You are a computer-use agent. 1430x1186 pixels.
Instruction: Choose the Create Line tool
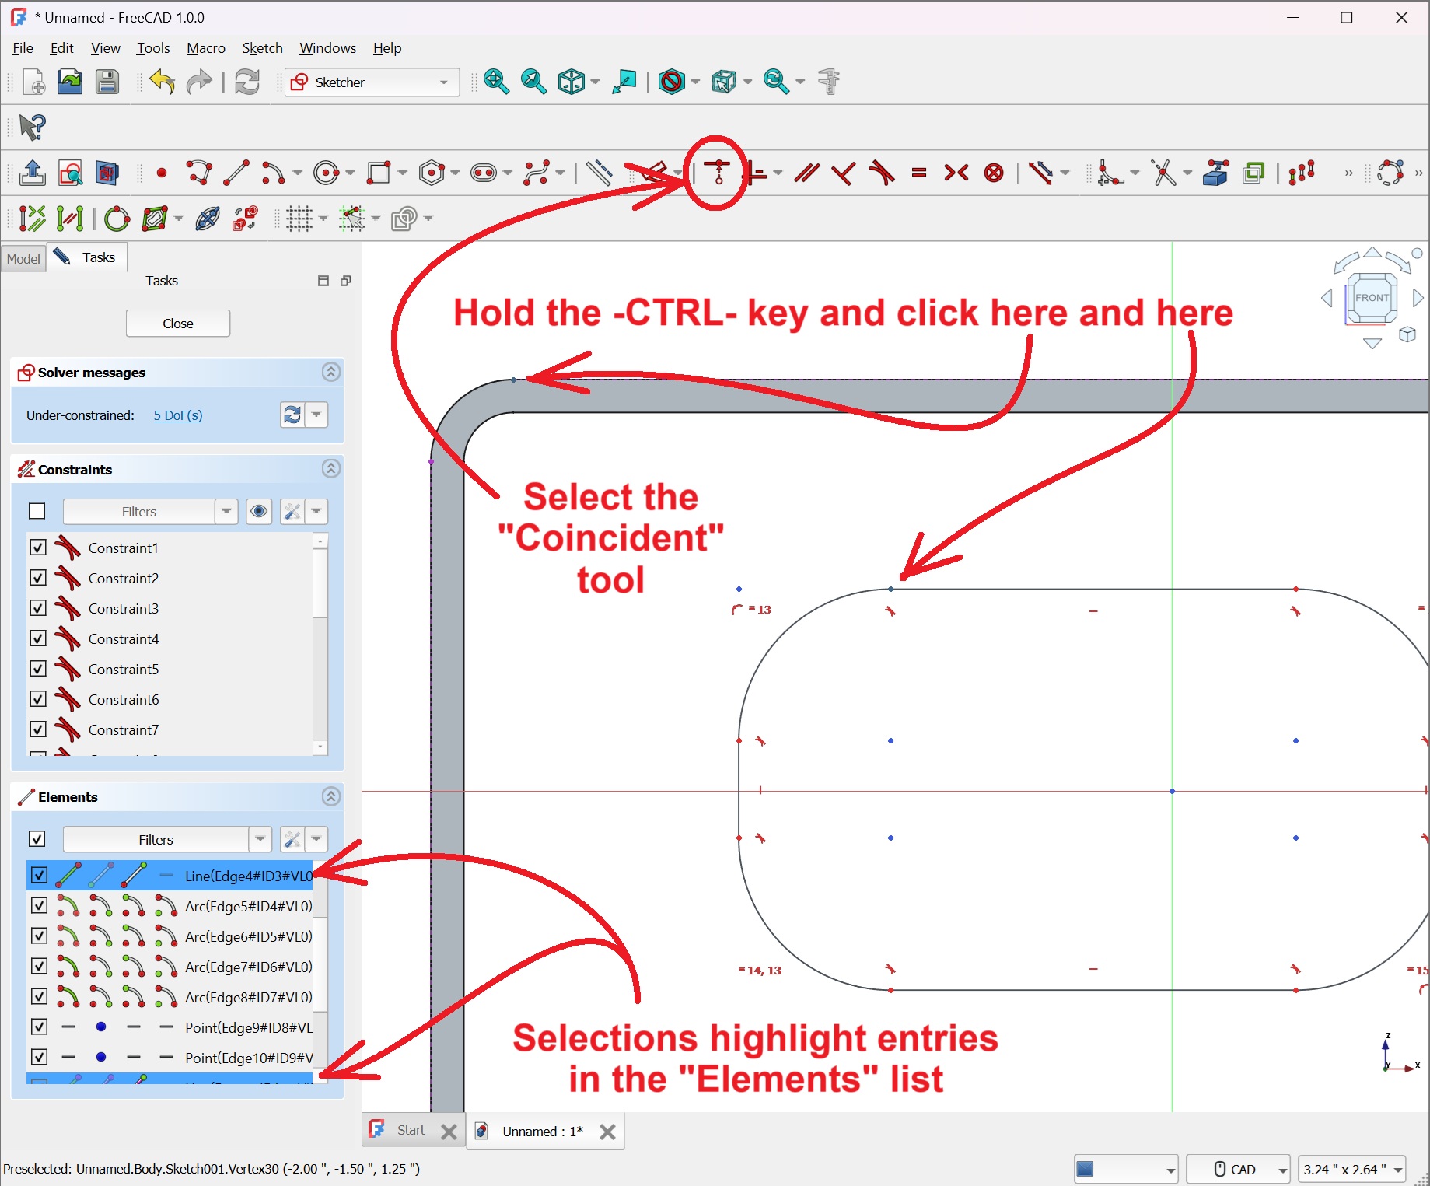pyautogui.click(x=236, y=173)
